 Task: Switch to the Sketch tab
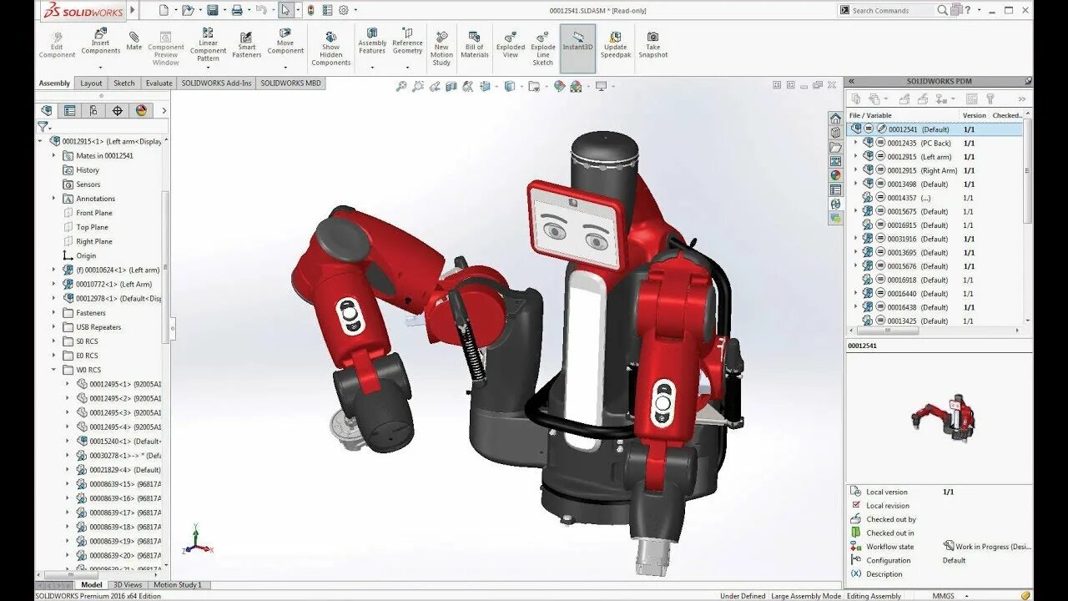[x=124, y=83]
